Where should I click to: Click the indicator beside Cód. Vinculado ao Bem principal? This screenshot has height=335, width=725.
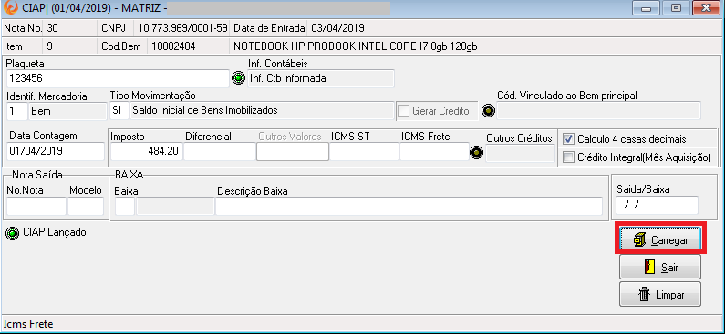488,111
